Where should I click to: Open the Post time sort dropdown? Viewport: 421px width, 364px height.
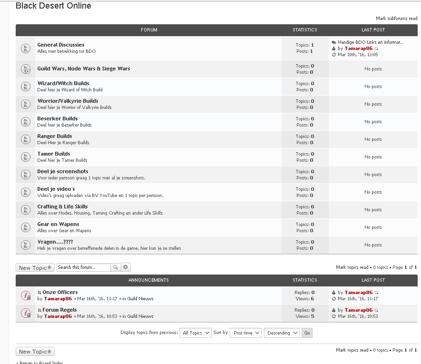pyautogui.click(x=245, y=333)
